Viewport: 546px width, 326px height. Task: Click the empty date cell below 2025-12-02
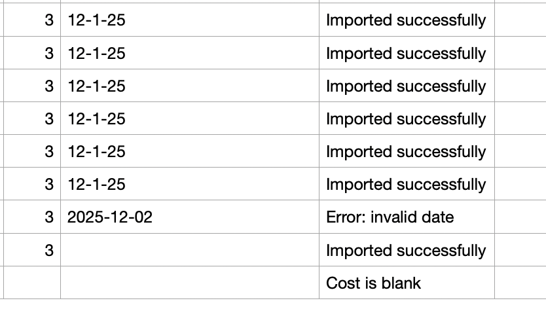(189, 250)
